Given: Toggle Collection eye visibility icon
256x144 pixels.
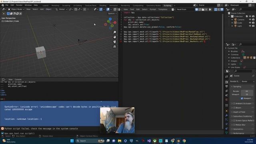Looking at the screenshot, I should point(250,16).
